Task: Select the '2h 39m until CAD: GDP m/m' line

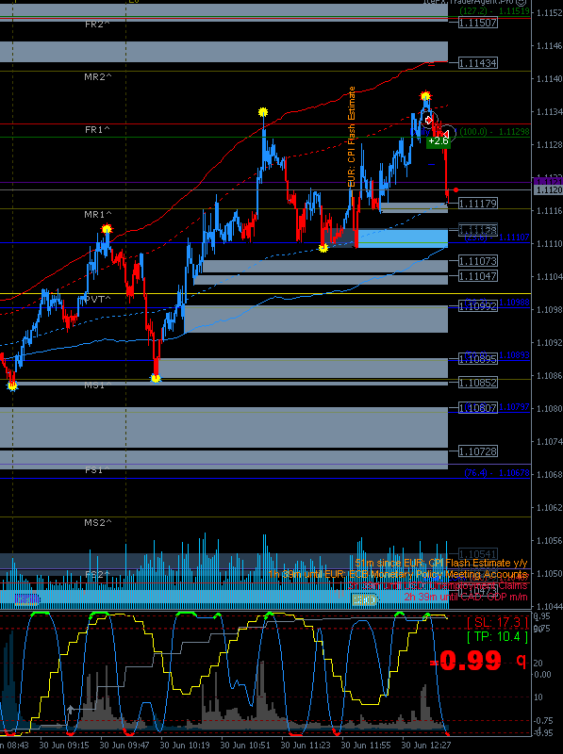Action: tap(466, 598)
